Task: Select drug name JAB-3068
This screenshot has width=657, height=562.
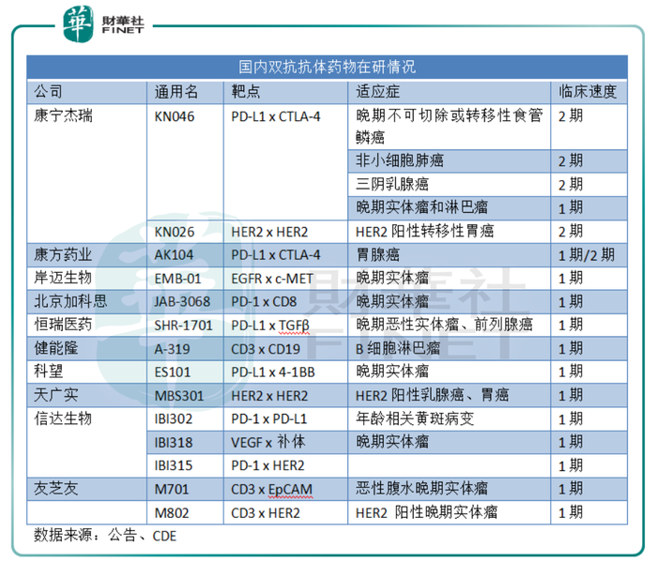Action: [x=182, y=302]
